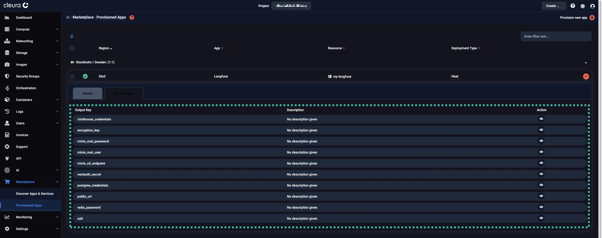Toggle the select-all checkbox in table header
Screen dimensions: 602x238
(x=72, y=48)
